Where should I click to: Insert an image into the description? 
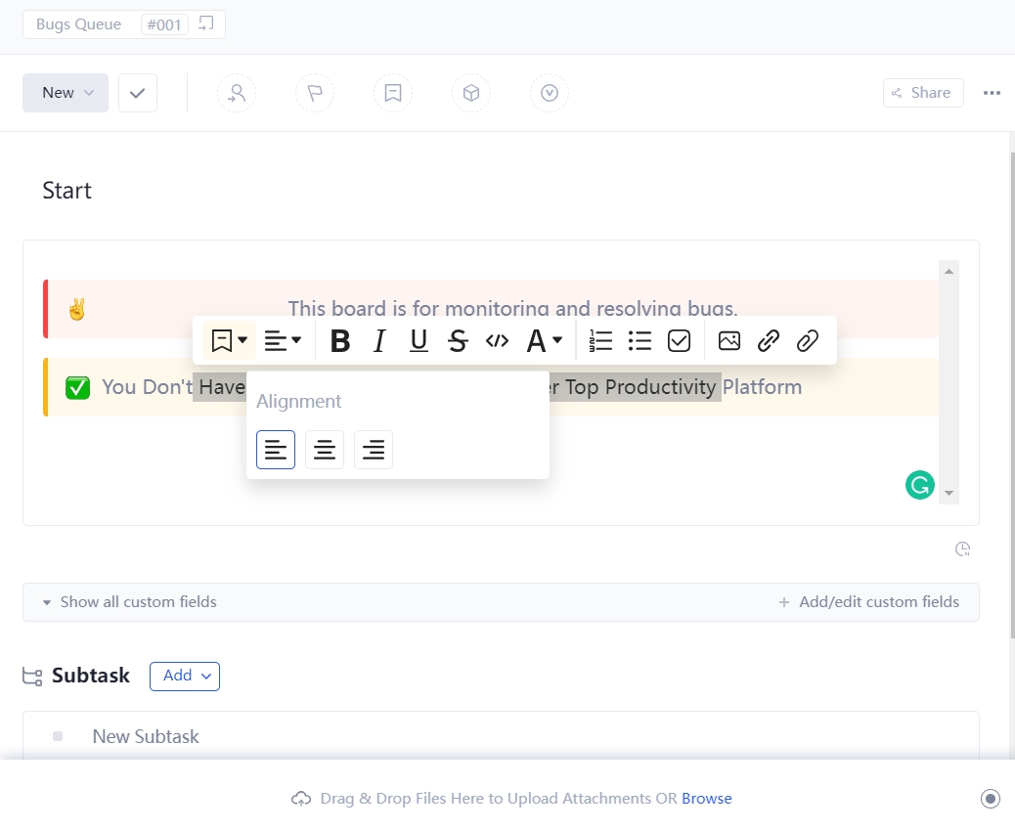pos(729,340)
